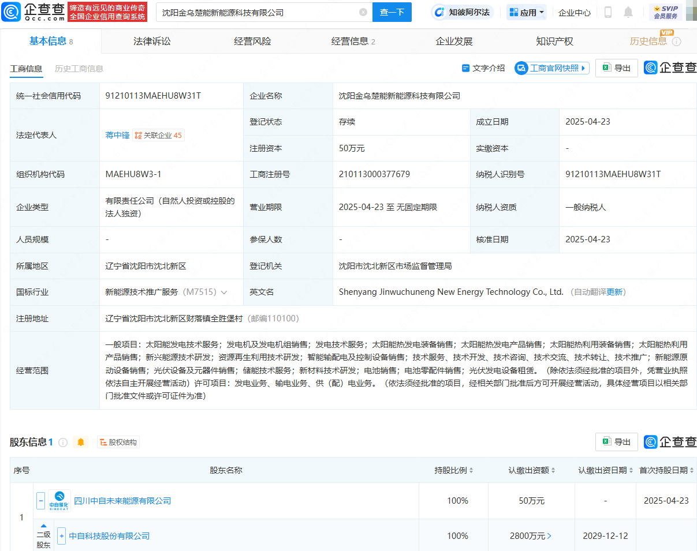Sort by 持股比例 column
Image resolution: width=697 pixels, height=551 pixels.
[x=454, y=470]
